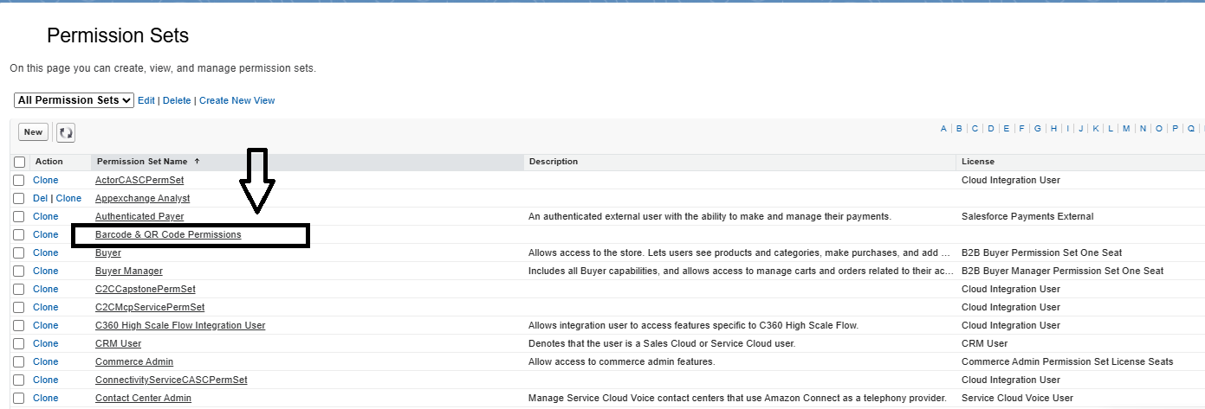Open the ConnectivityServiceCASCPermSet permission set
The width and height of the screenshot is (1205, 409).
[172, 380]
